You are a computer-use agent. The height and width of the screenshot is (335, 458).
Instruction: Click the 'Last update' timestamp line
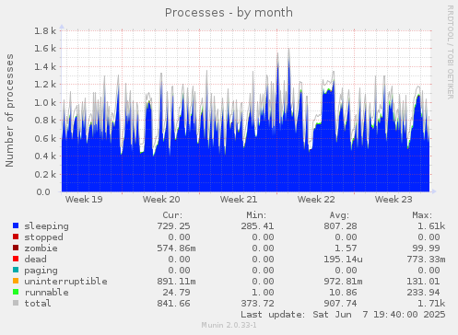pyautogui.click(x=343, y=315)
